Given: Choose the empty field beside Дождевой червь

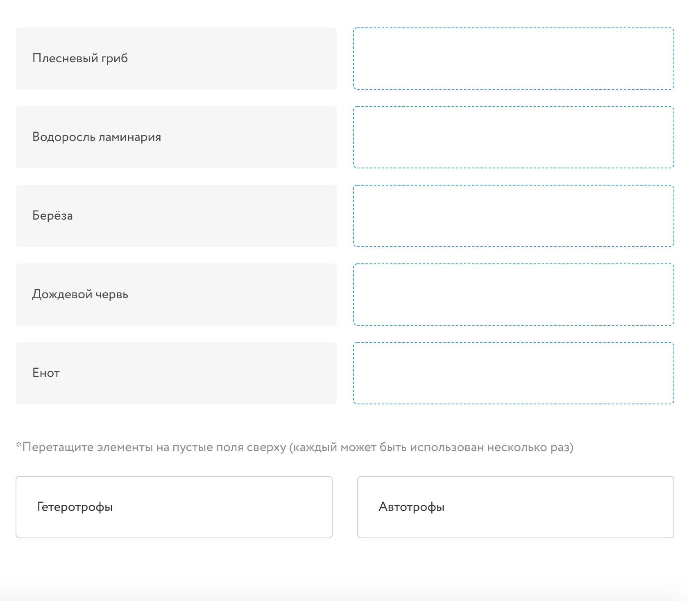Looking at the screenshot, I should (513, 295).
